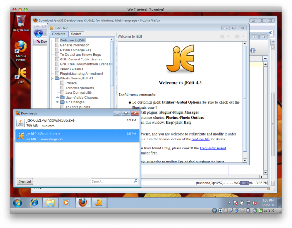Viewport: 292px width, 228px height.
Task: Click the API Changes folder icon
Action: tap(62, 102)
